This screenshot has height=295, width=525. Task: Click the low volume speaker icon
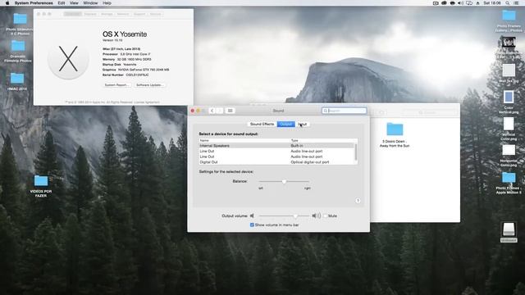click(x=252, y=216)
